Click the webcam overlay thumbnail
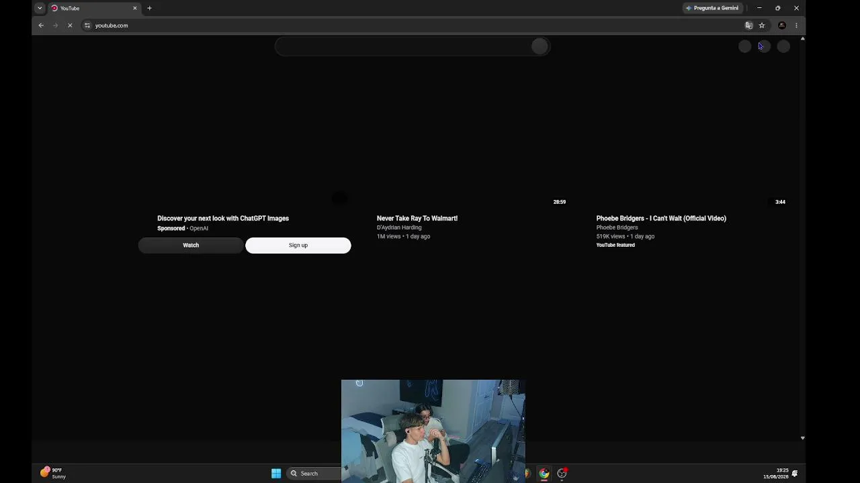Viewport: 860px width, 483px height. tap(433, 431)
